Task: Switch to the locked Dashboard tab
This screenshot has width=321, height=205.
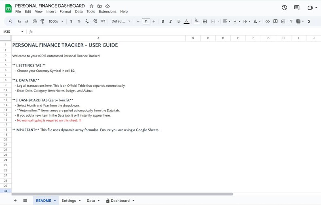Action: [x=120, y=201]
